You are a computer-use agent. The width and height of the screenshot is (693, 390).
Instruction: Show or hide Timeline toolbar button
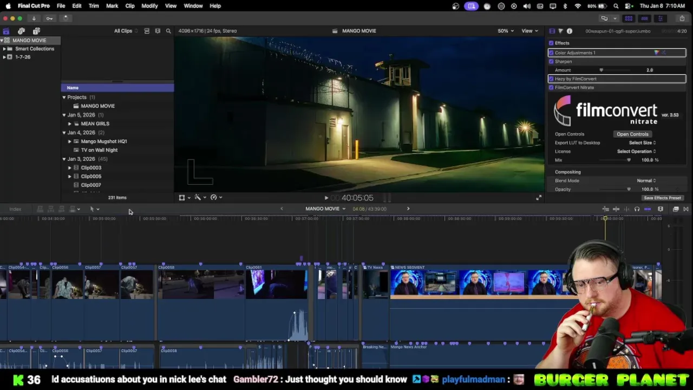tap(644, 18)
